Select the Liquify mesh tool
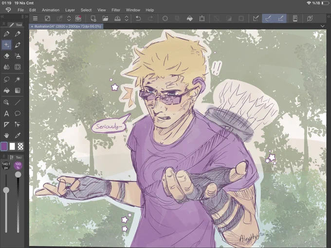The width and height of the screenshot is (331, 248). click(x=18, y=67)
